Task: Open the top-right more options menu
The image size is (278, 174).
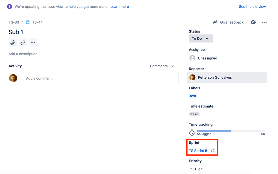Action: tap(264, 22)
